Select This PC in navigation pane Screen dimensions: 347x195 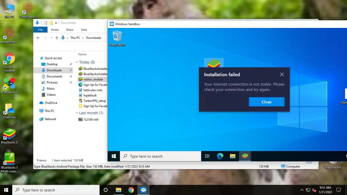tap(50, 111)
